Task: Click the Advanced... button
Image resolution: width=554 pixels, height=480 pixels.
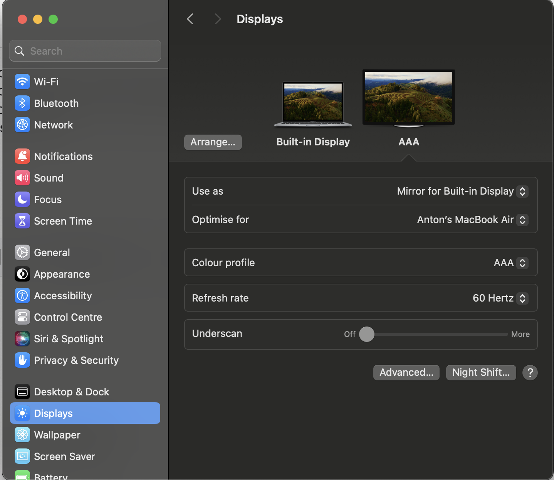Action: tap(406, 372)
